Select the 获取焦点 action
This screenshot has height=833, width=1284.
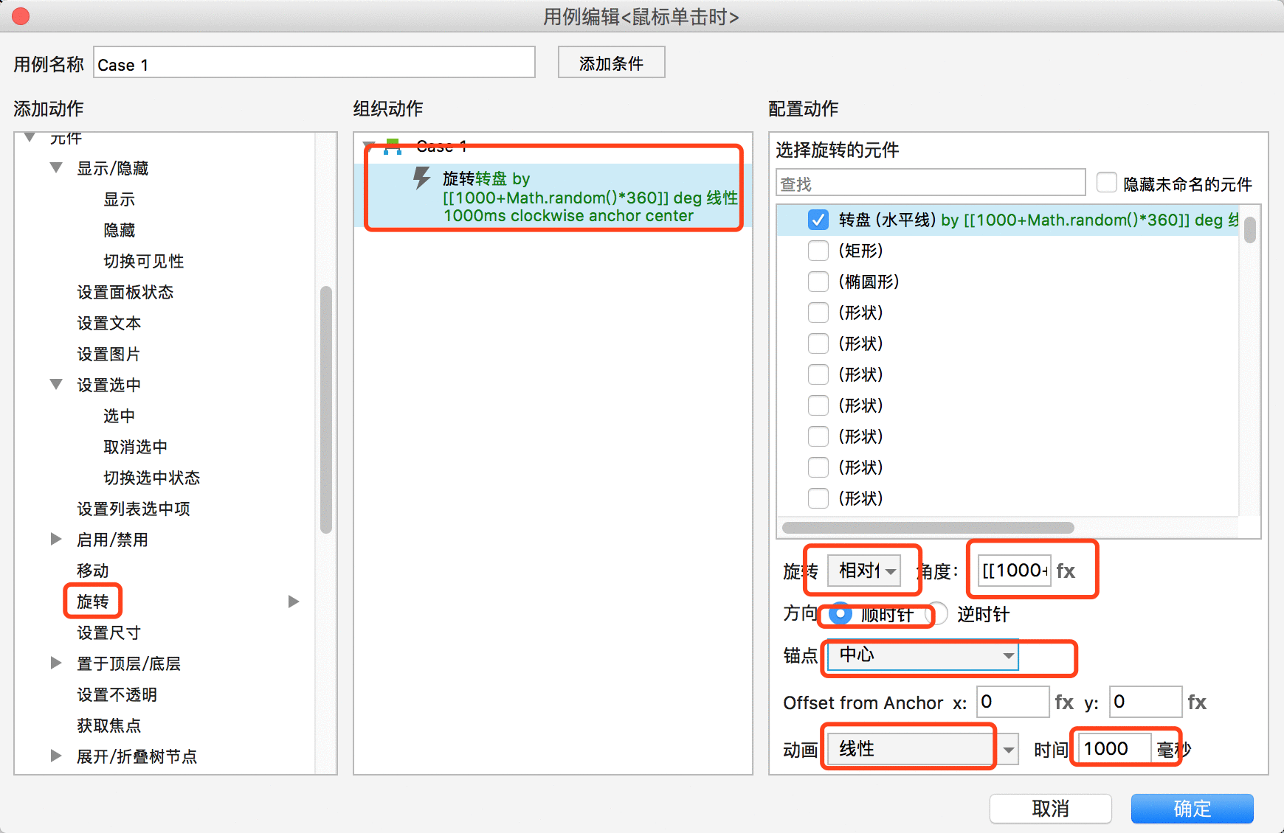pos(109,725)
